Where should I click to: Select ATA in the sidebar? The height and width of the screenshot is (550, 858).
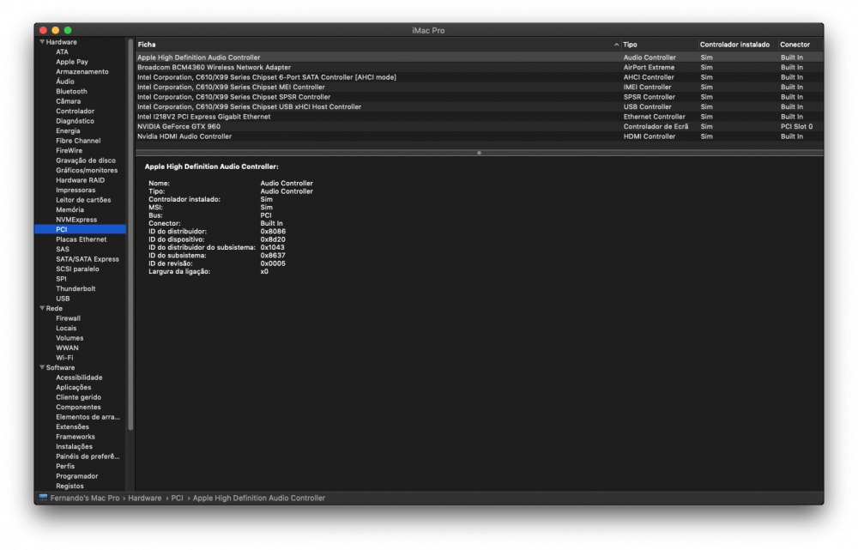coord(62,52)
